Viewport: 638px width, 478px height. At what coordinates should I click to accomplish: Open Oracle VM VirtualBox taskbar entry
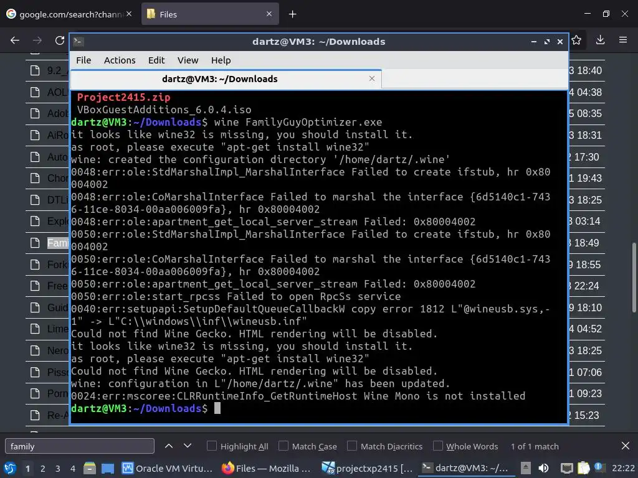(x=167, y=468)
